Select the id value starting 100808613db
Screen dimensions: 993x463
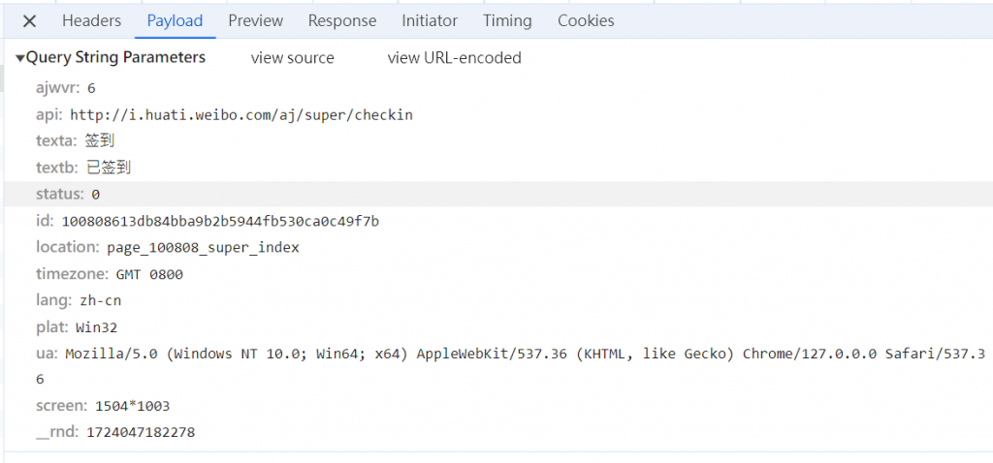point(220,222)
